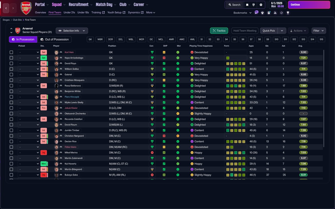Open the Picked dropdown for Gabriel

point(29,74)
